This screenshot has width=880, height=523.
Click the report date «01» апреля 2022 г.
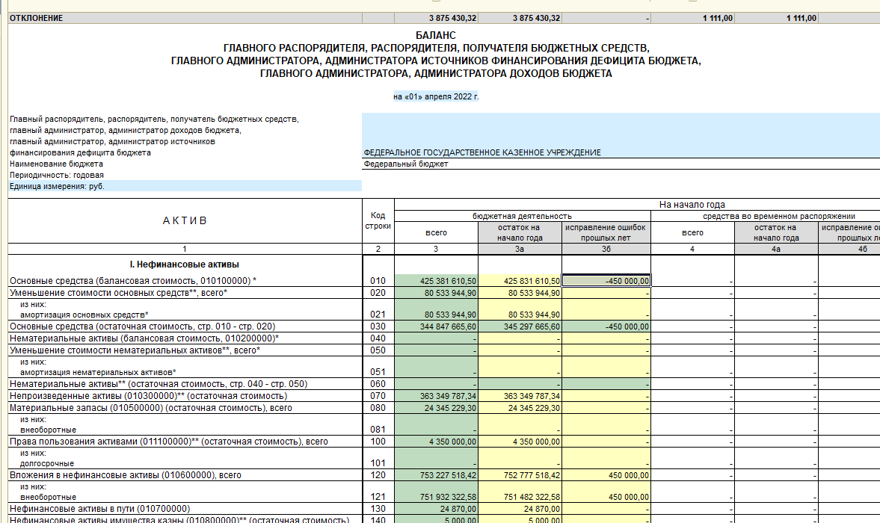[x=435, y=97]
